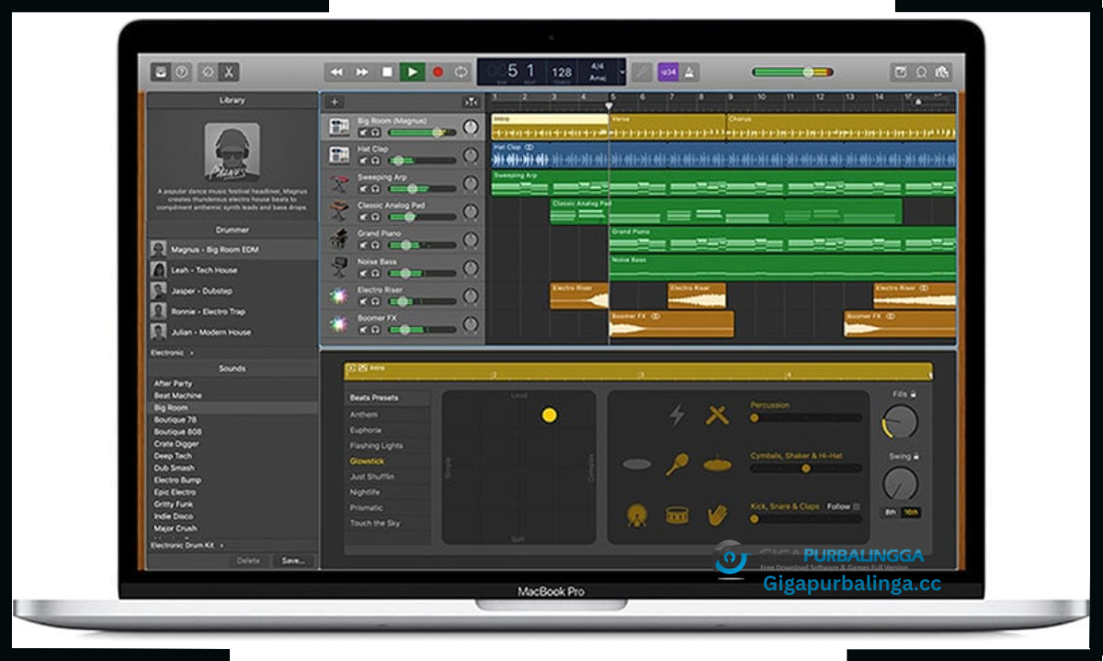Click the red Record button

click(438, 72)
